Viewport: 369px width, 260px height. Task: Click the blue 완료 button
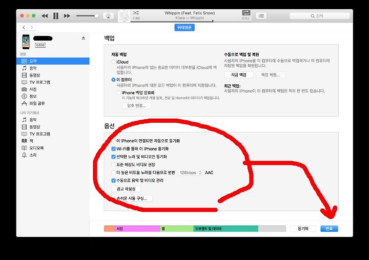[329, 229]
